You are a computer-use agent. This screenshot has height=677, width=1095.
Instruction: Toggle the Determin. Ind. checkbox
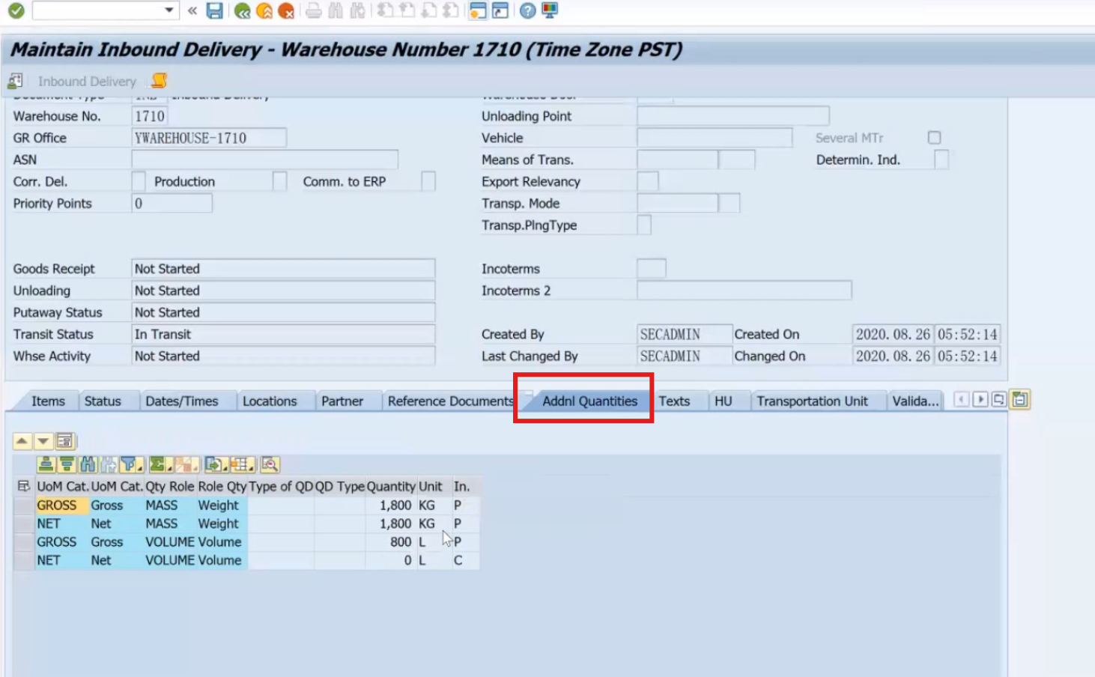(939, 159)
